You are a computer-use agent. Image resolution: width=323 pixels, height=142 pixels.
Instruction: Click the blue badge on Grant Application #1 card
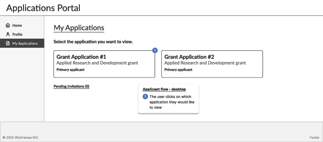[x=155, y=50]
